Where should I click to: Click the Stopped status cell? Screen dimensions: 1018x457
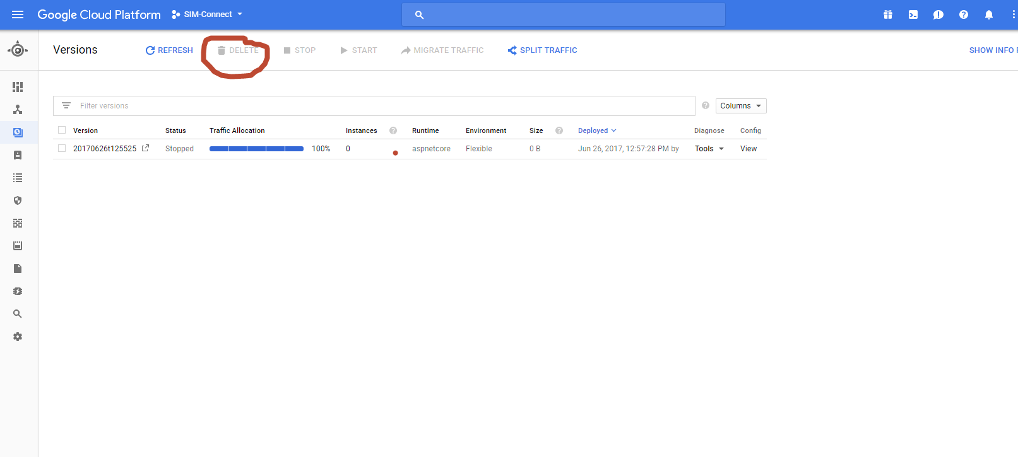[x=179, y=149]
